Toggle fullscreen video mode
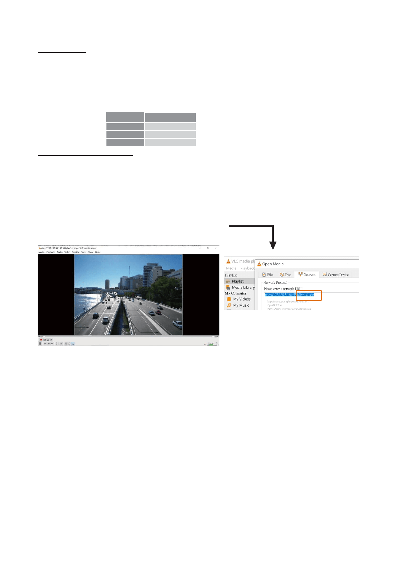The height and width of the screenshot is (561, 397). coord(57,343)
